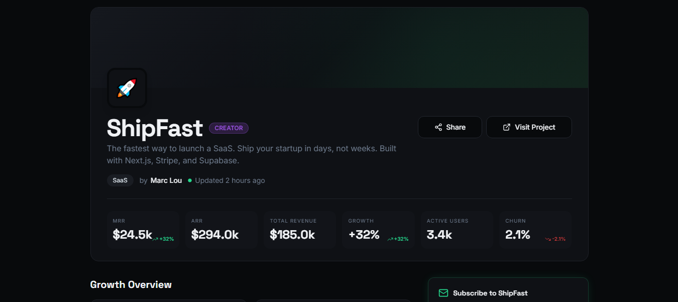Click the ShipFast rocket logo
The width and height of the screenshot is (678, 302).
click(x=127, y=88)
